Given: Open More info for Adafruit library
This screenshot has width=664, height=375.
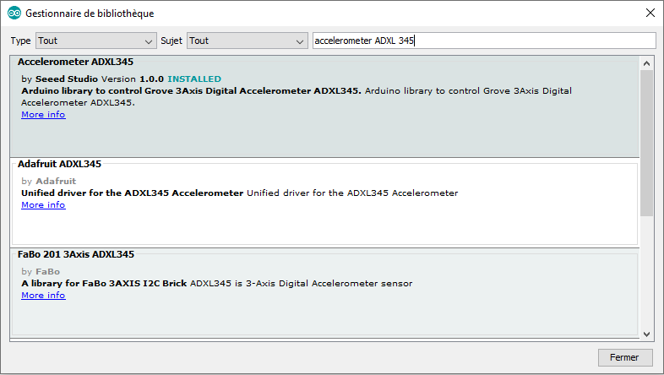Looking at the screenshot, I should 43,205.
